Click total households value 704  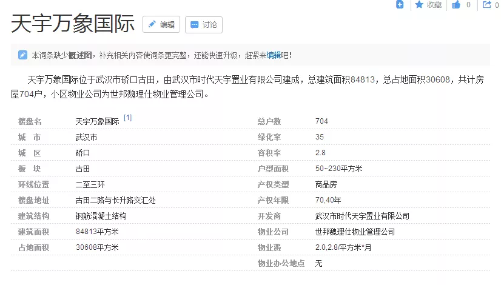(x=321, y=121)
